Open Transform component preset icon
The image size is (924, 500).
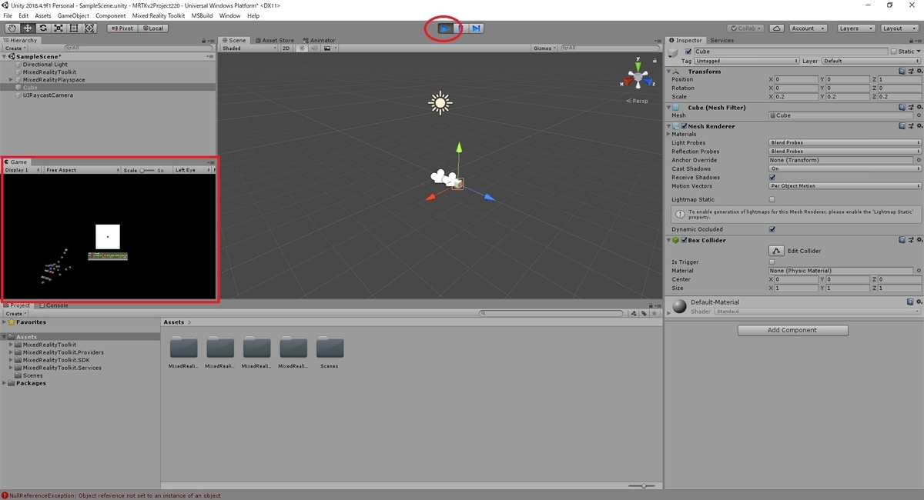[x=909, y=72]
